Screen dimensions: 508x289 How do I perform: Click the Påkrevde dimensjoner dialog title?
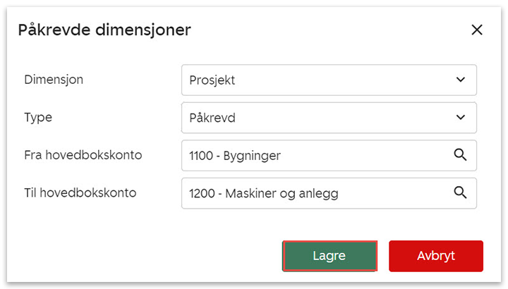(104, 30)
